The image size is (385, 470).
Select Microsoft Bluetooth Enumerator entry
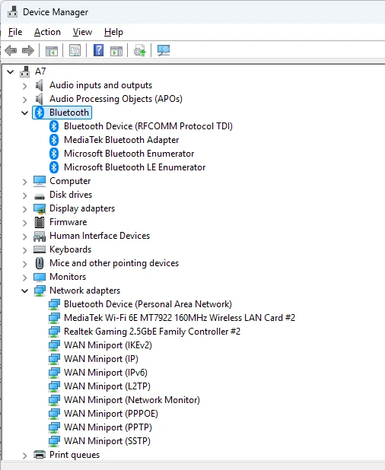[129, 154]
